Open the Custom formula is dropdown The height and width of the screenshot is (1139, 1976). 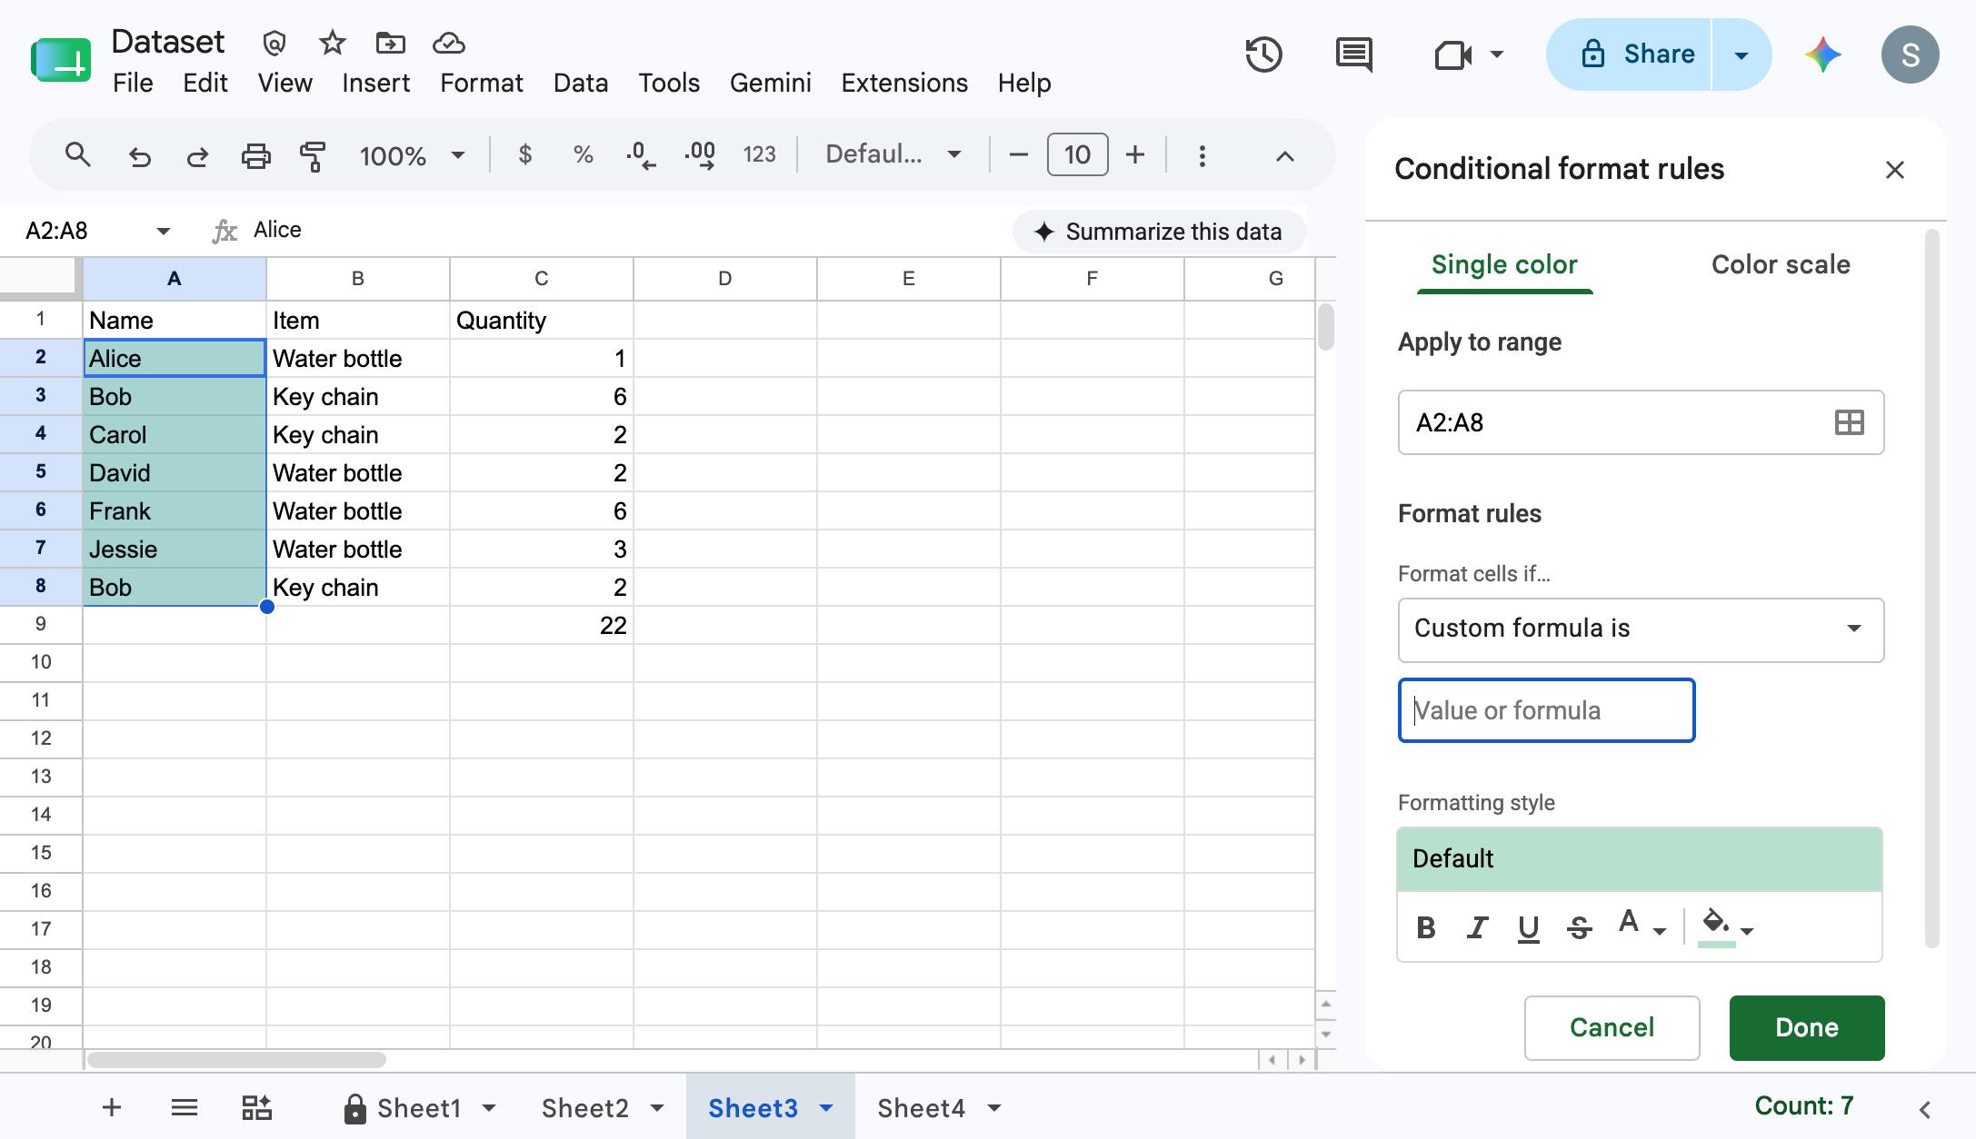point(1641,629)
